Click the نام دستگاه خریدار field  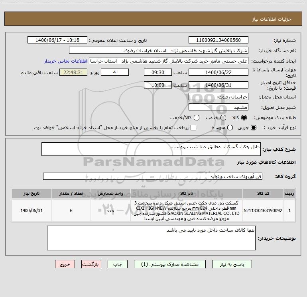click(159, 50)
